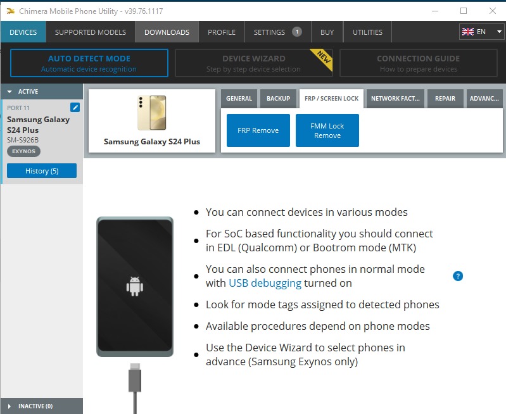The image size is (506, 414).
Task: Click the NEW ribbon on Device Wizard
Action: pyautogui.click(x=324, y=57)
